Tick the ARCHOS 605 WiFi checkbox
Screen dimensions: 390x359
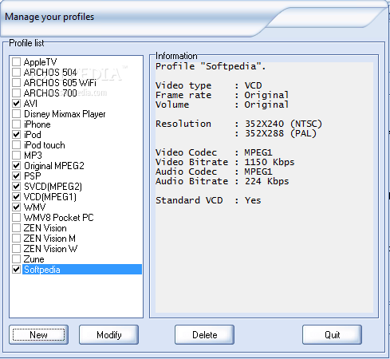tap(17, 82)
